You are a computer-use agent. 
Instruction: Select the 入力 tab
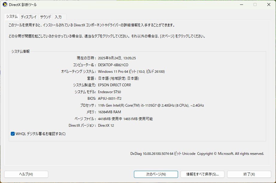pyautogui.click(x=59, y=17)
